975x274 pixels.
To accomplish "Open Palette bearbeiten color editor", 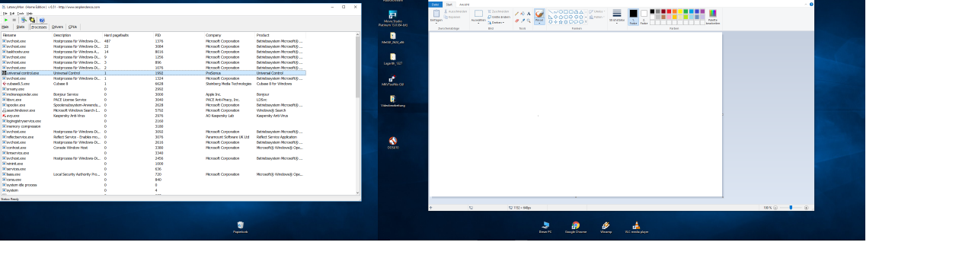I will pyautogui.click(x=713, y=17).
